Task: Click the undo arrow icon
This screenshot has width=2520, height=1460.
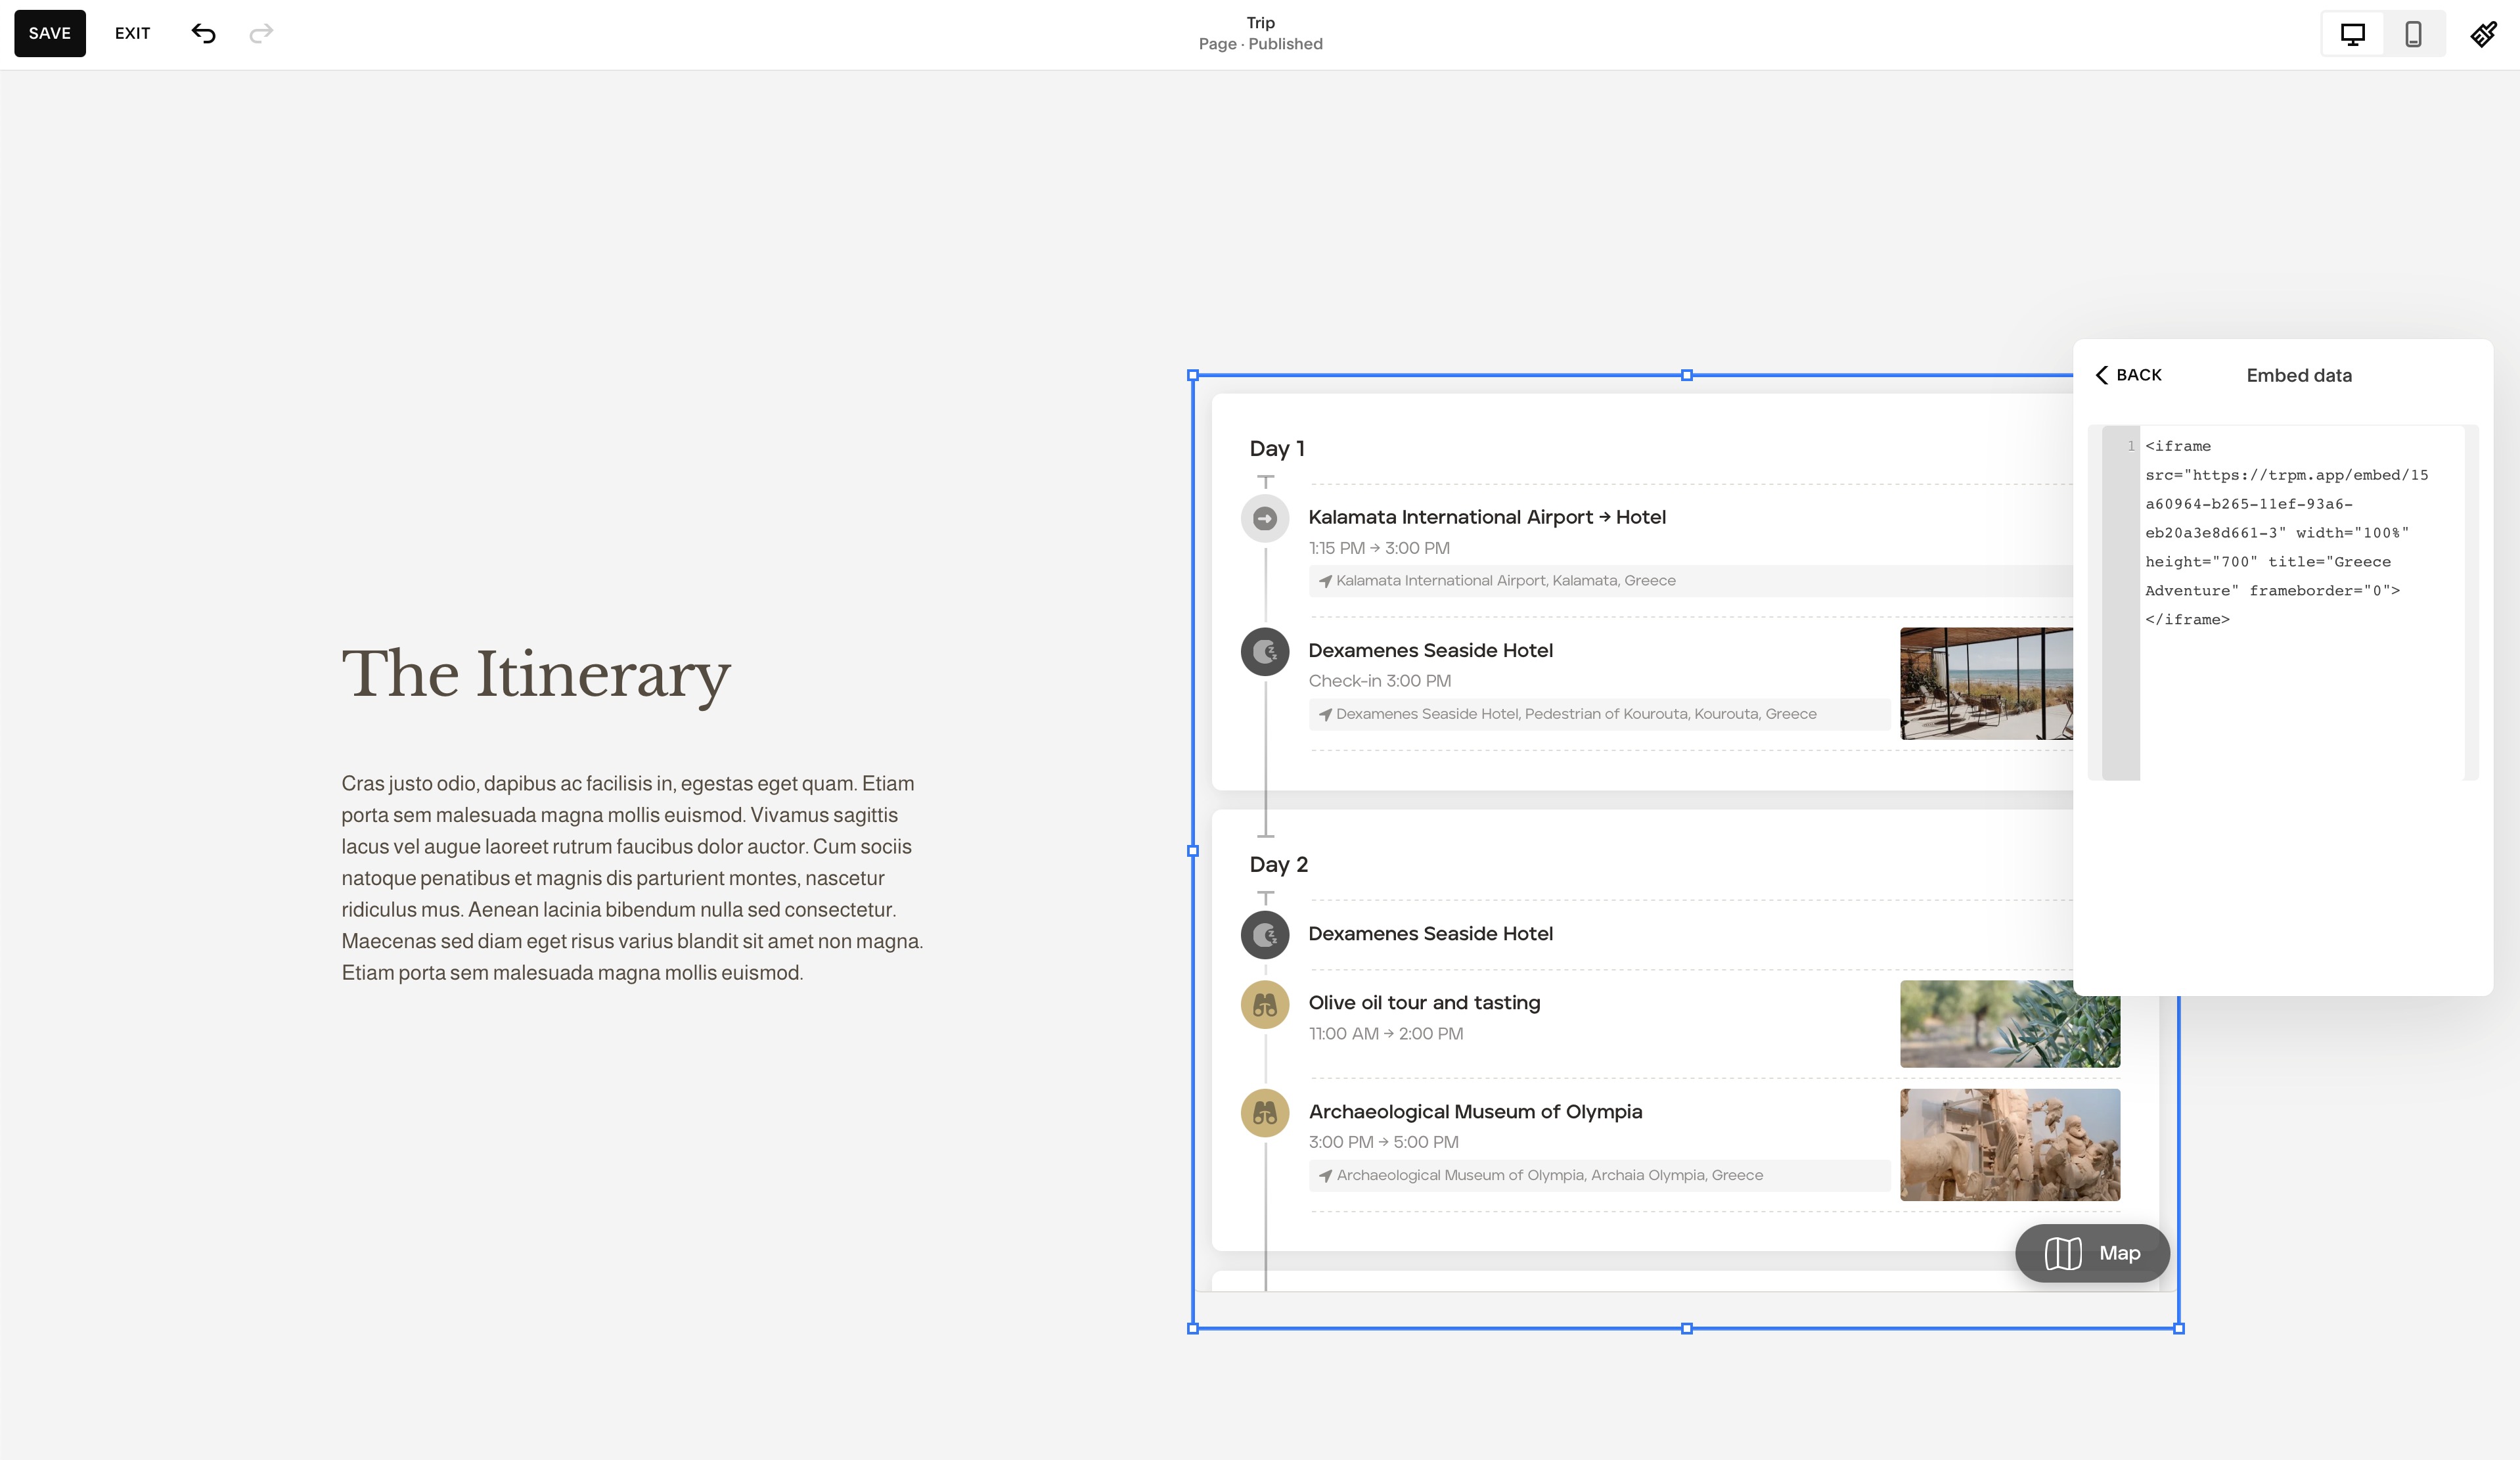Action: click(203, 34)
